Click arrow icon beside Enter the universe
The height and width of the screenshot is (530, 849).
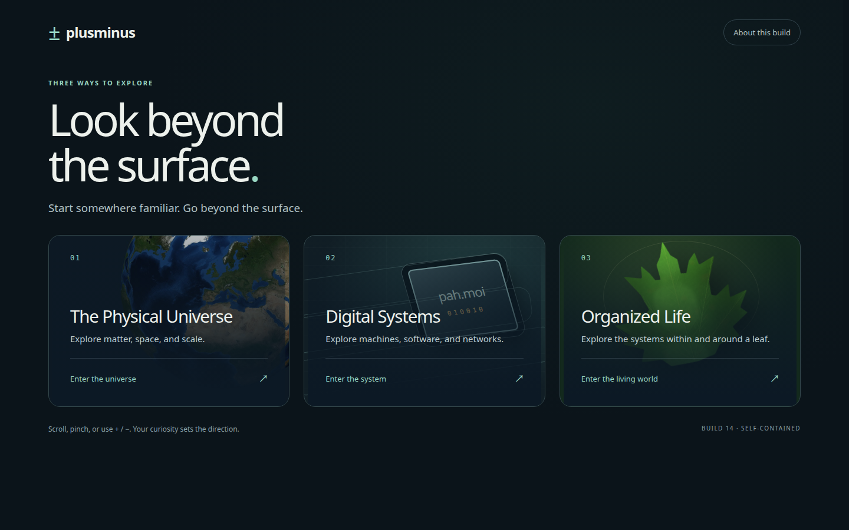pos(264,378)
